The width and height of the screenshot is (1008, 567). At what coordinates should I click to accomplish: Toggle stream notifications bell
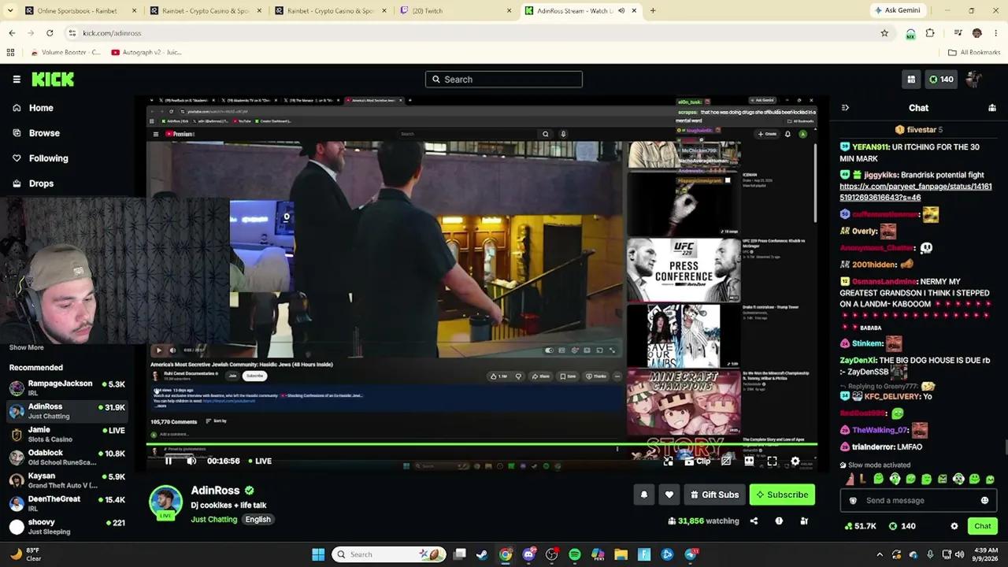point(643,495)
